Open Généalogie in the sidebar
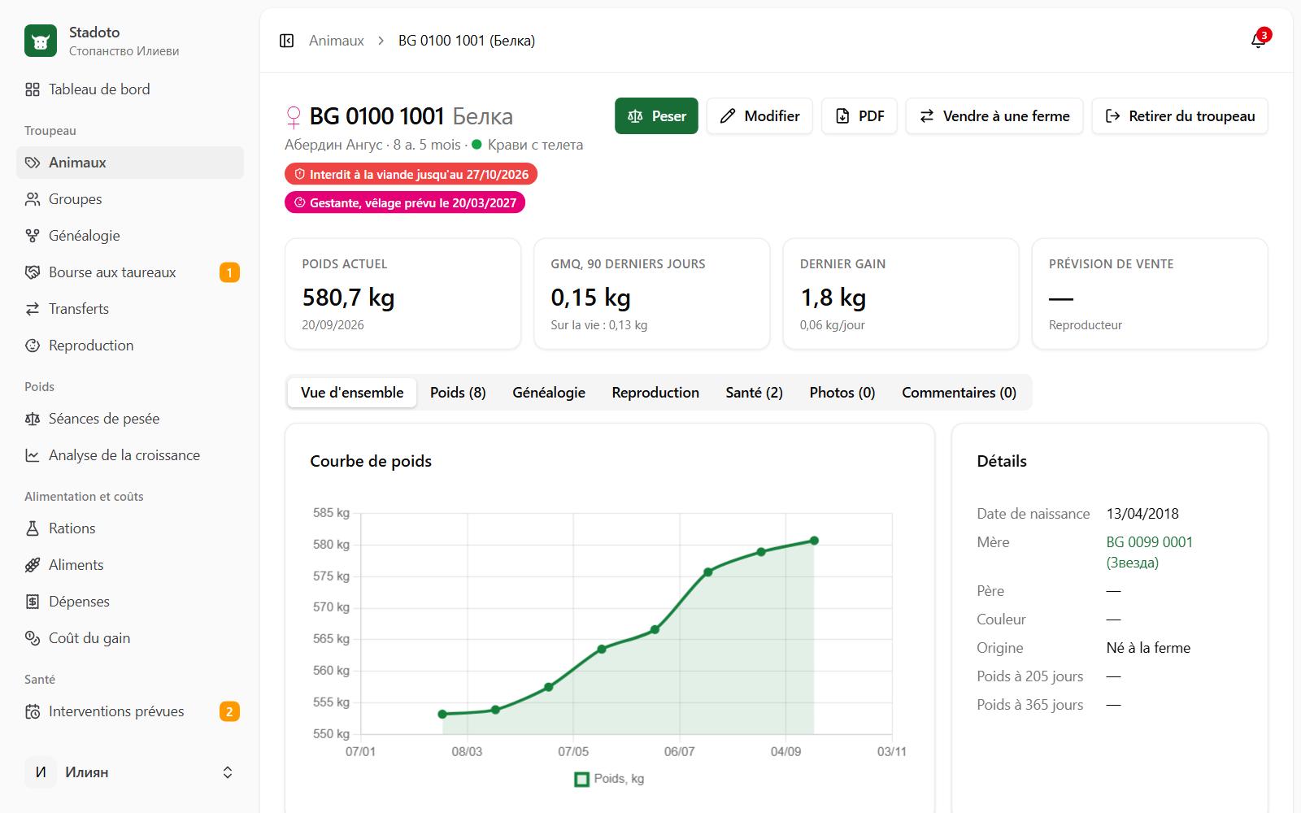This screenshot has height=813, width=1301. (130, 236)
